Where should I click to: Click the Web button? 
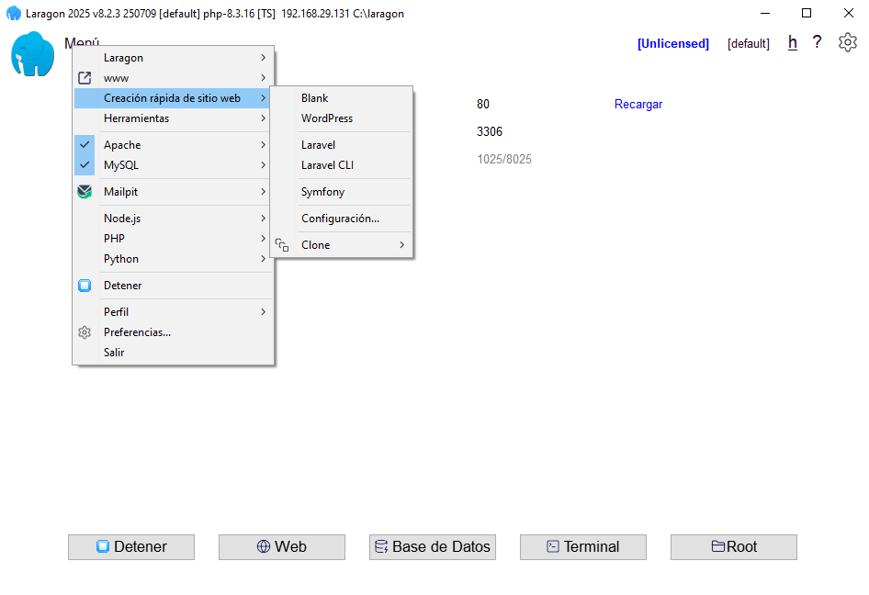point(281,547)
